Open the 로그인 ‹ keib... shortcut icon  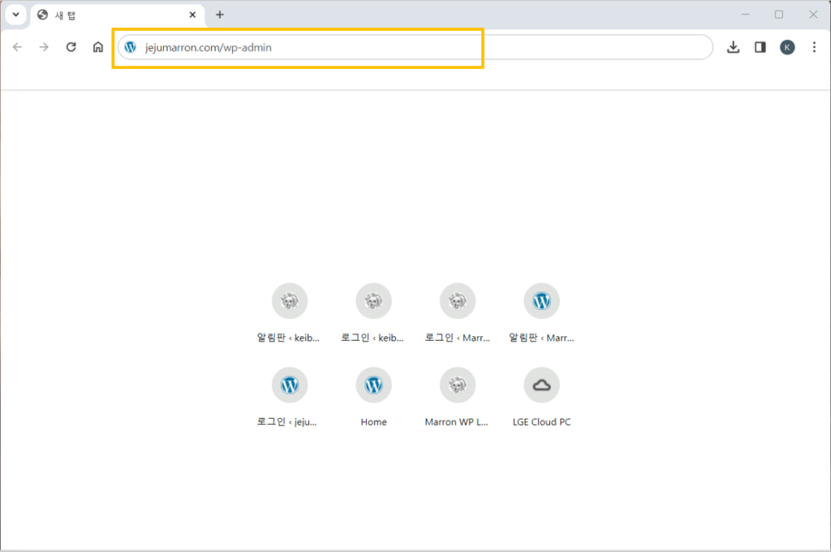click(x=373, y=300)
